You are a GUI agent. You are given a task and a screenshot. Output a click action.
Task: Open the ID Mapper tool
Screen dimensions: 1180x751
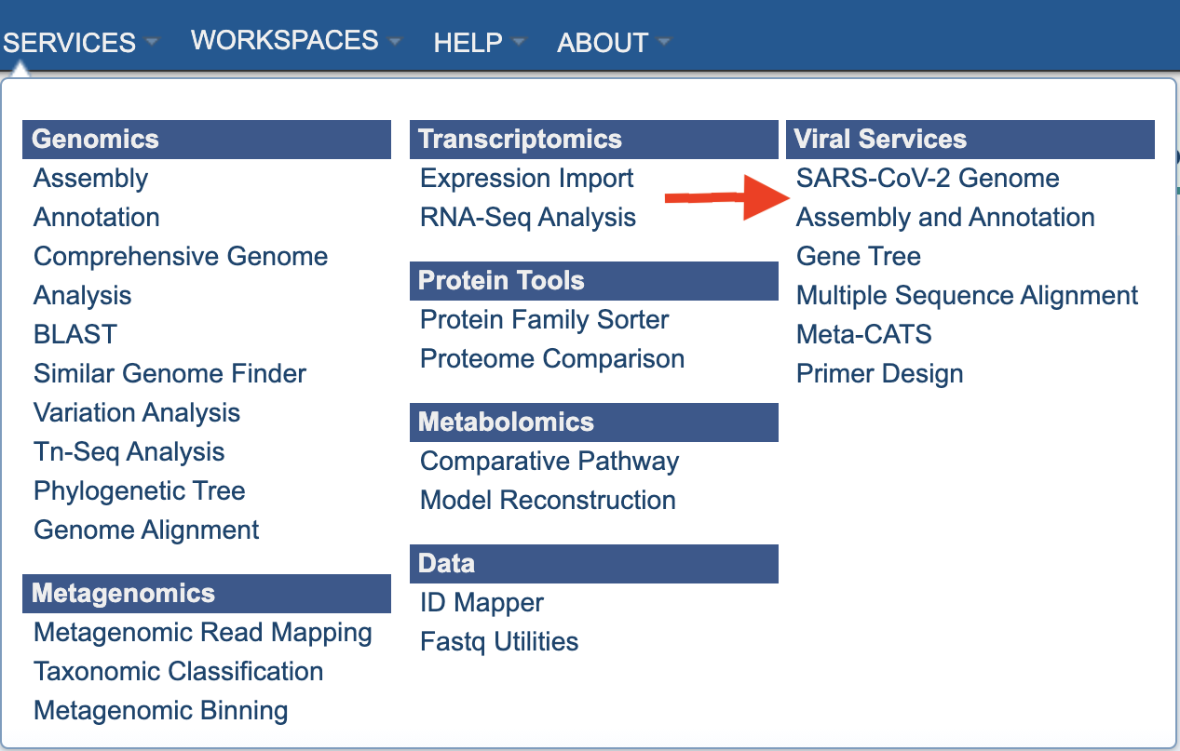pyautogui.click(x=480, y=602)
